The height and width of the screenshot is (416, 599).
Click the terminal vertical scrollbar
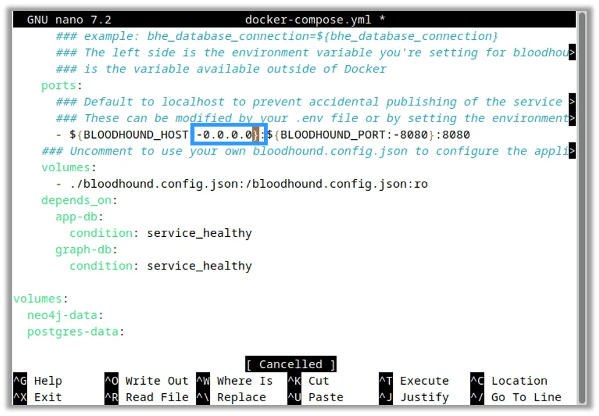[582, 208]
